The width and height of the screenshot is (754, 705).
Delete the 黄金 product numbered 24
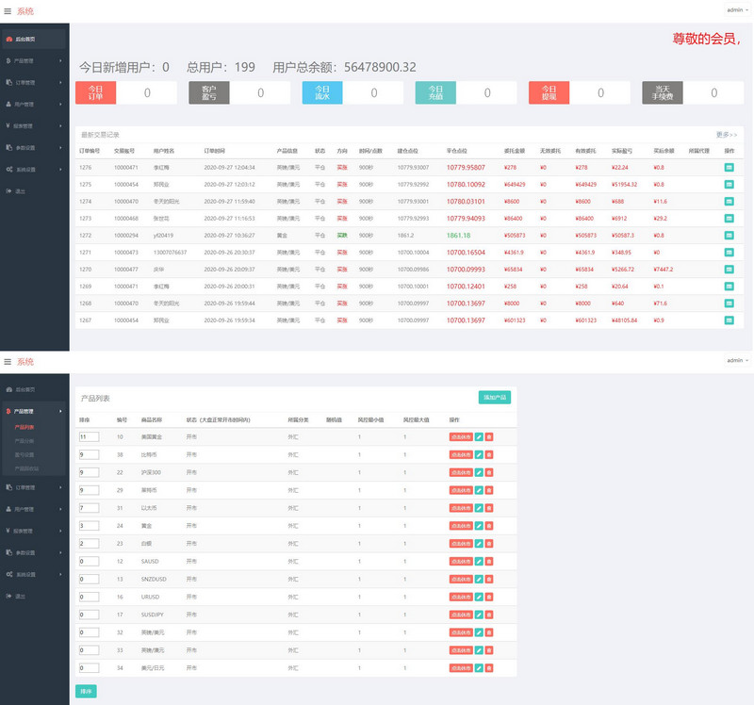point(489,526)
